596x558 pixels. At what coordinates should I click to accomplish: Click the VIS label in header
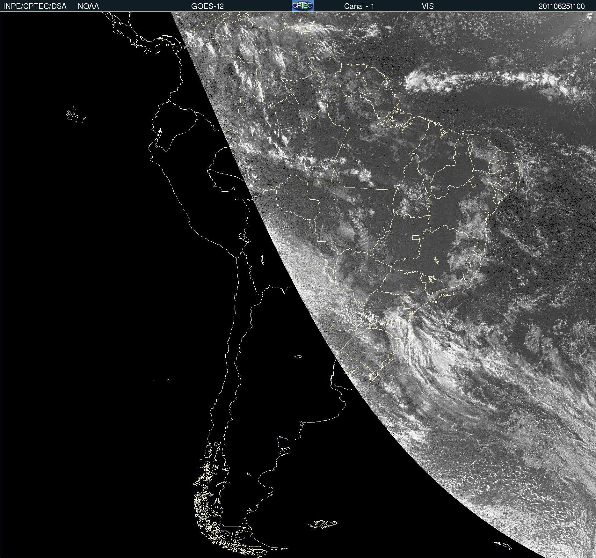[x=428, y=6]
